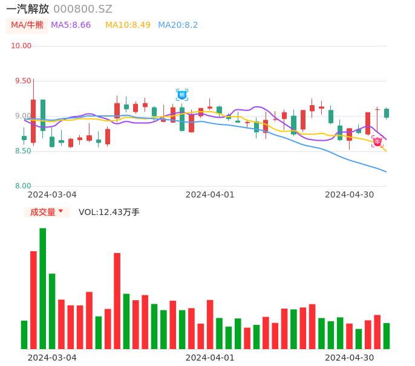Click the stock code 000800.SZ
The image size is (415, 366).
83,9
